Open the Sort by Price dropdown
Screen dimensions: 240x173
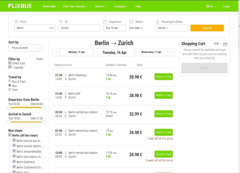click(x=25, y=48)
